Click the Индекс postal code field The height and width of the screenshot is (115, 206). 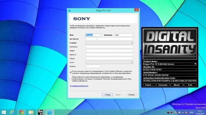click(93, 66)
